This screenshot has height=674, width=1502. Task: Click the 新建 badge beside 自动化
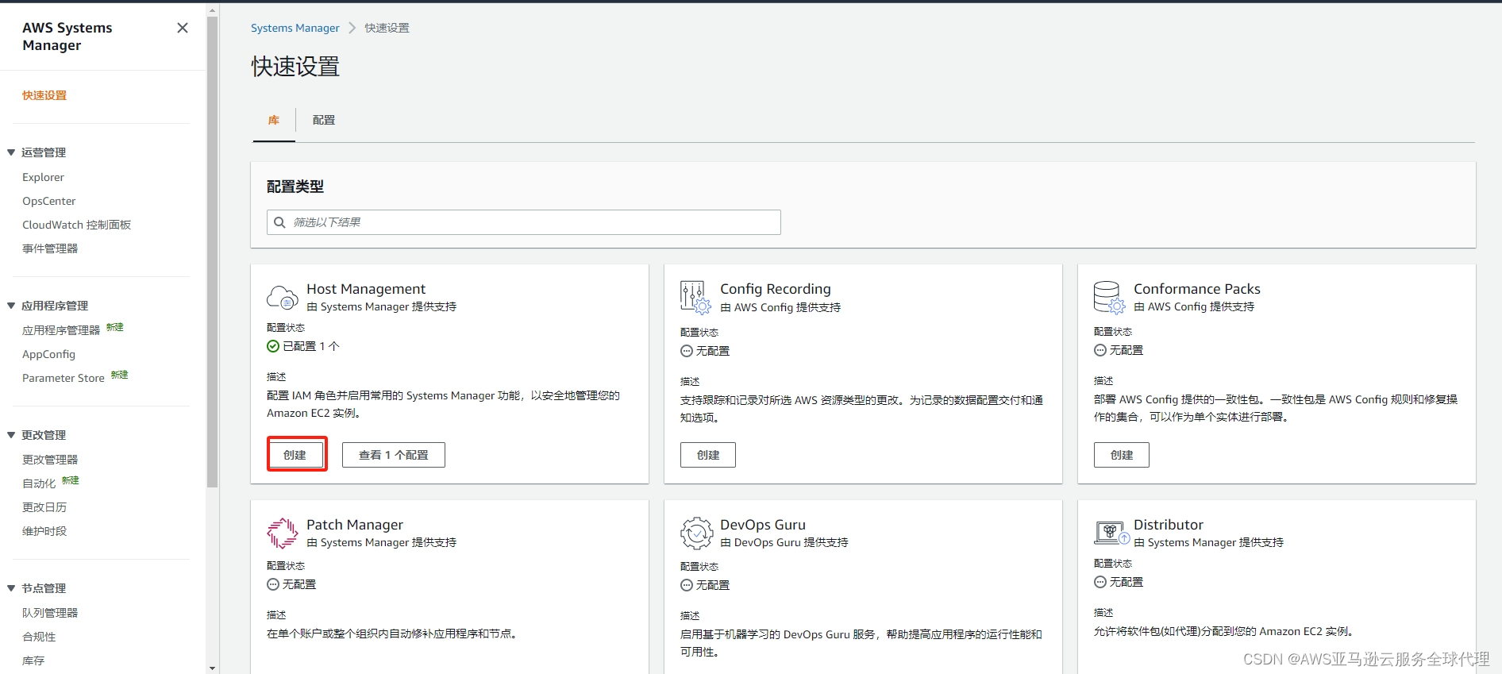click(x=71, y=480)
